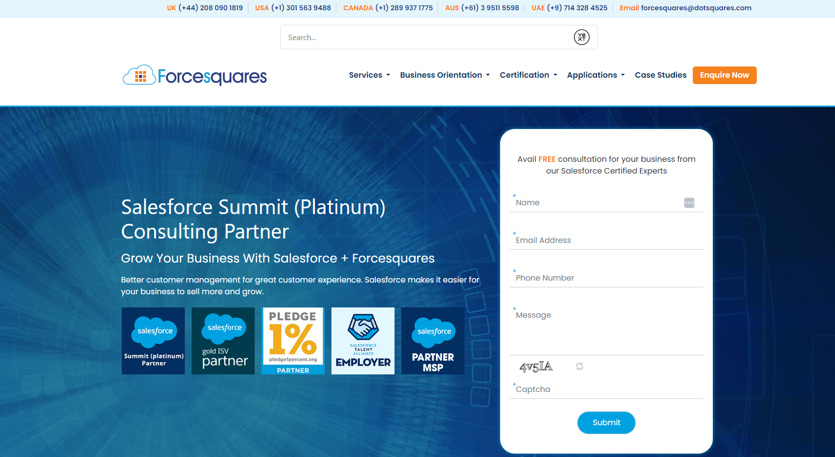The width and height of the screenshot is (835, 457).
Task: Click the heading Salesforce Summit (Platinum) Consulting Partner
Action: point(253,219)
